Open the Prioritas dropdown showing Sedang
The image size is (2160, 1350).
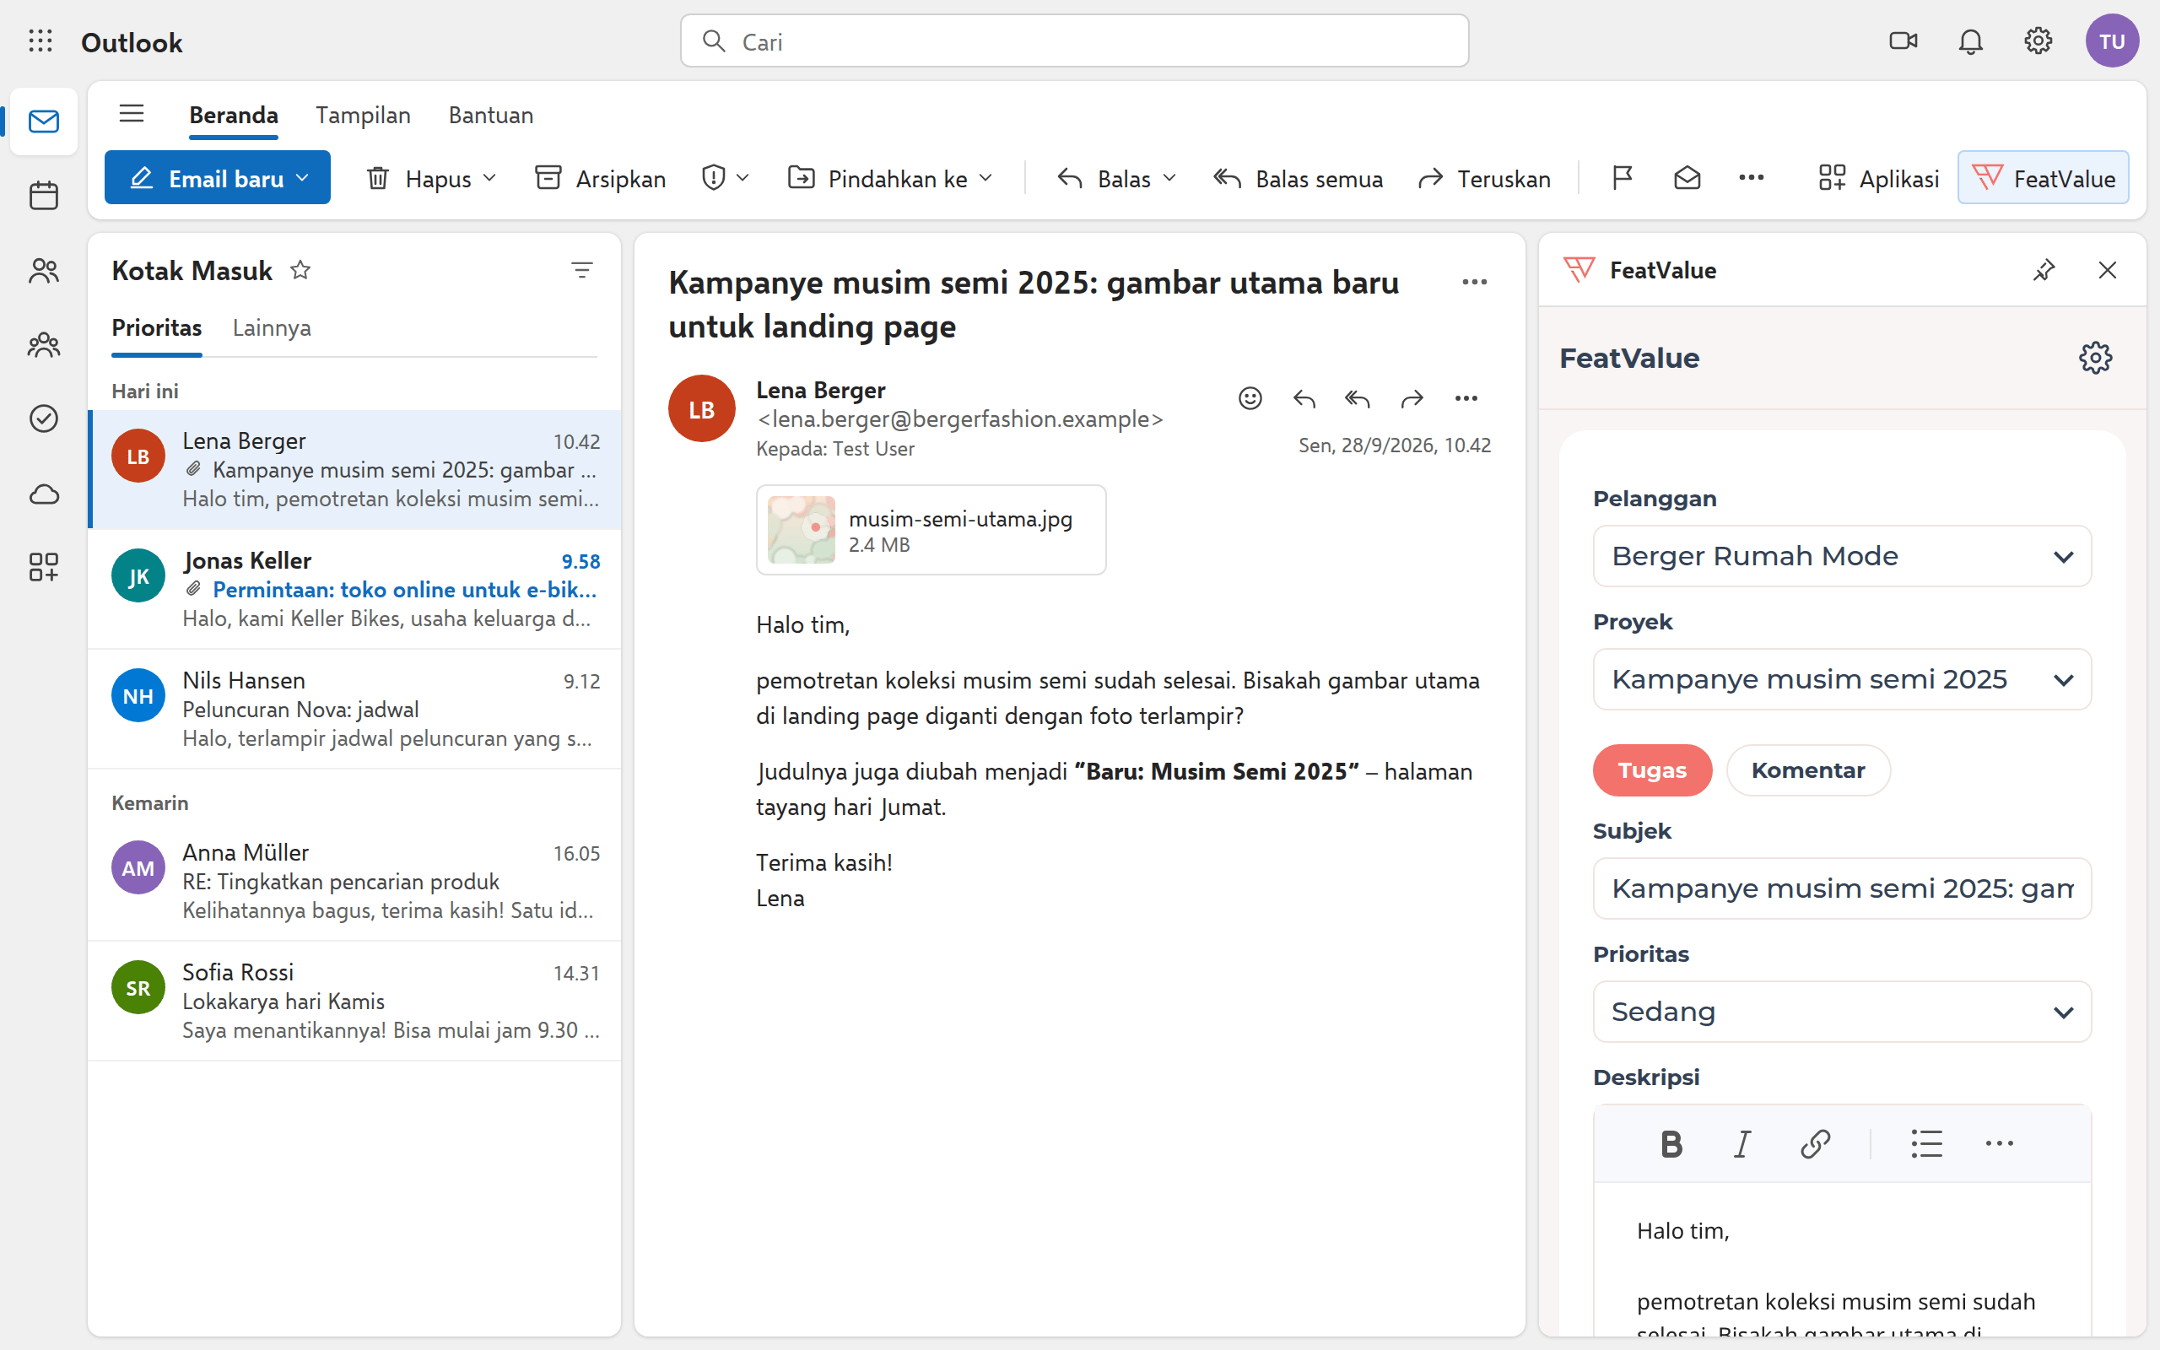[x=1841, y=1012]
